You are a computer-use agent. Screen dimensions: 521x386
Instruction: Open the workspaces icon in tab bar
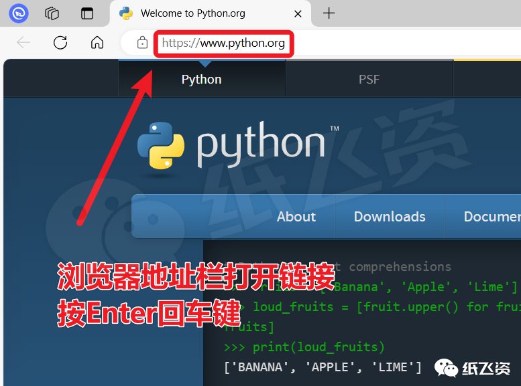52,13
